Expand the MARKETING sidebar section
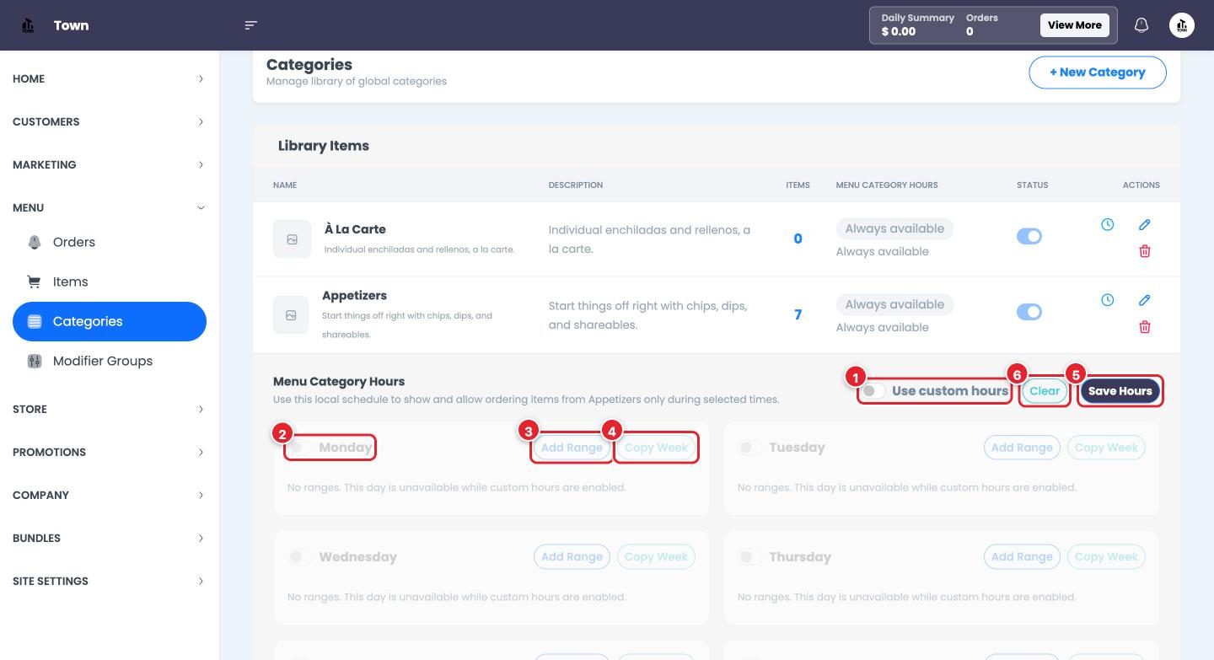The height and width of the screenshot is (660, 1214). [110, 164]
